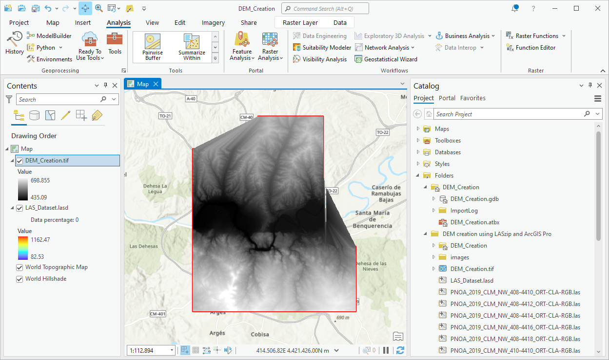The height and width of the screenshot is (360, 609).
Task: Click the Search Project input field
Action: click(507, 114)
